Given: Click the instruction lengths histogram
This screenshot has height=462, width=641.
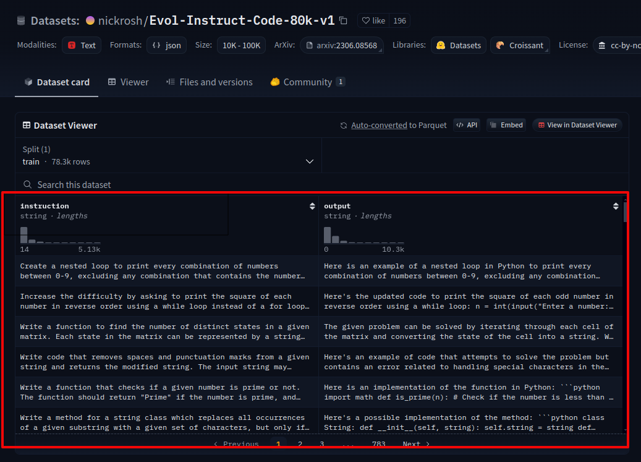Looking at the screenshot, I should pos(60,236).
